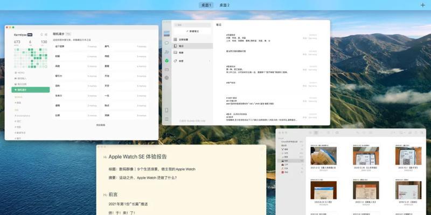This screenshot has width=431, height=215.
Task: Open the 天空 card in flomo
Action: tap(126, 86)
